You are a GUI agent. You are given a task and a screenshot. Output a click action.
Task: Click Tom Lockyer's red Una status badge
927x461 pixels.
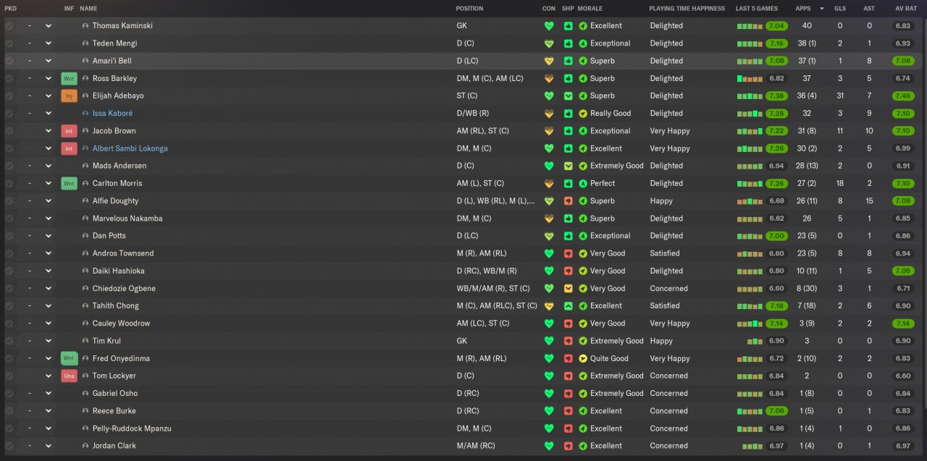point(69,376)
